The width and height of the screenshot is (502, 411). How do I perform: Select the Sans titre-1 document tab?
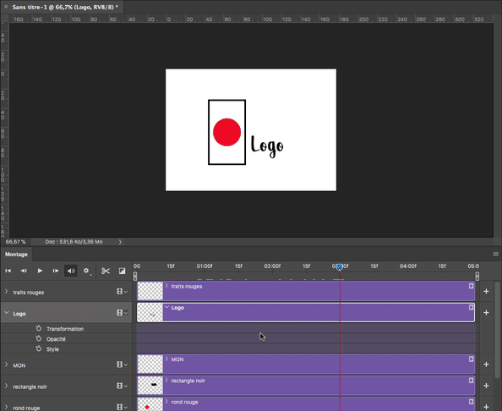coord(65,7)
